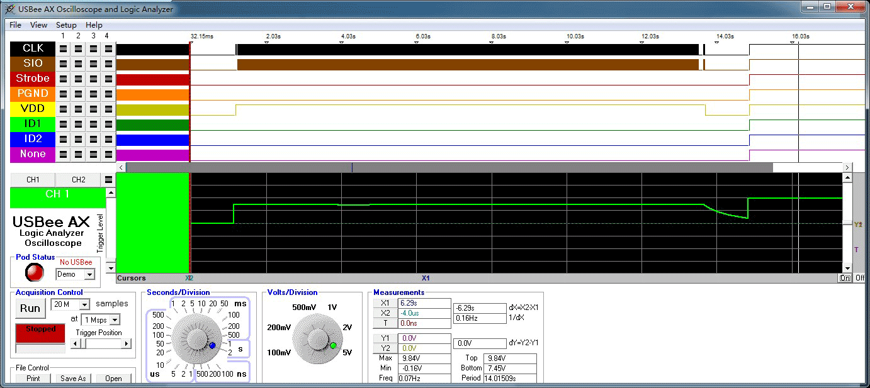Toggle SIO trigger setting in column 3

pyautogui.click(x=93, y=64)
